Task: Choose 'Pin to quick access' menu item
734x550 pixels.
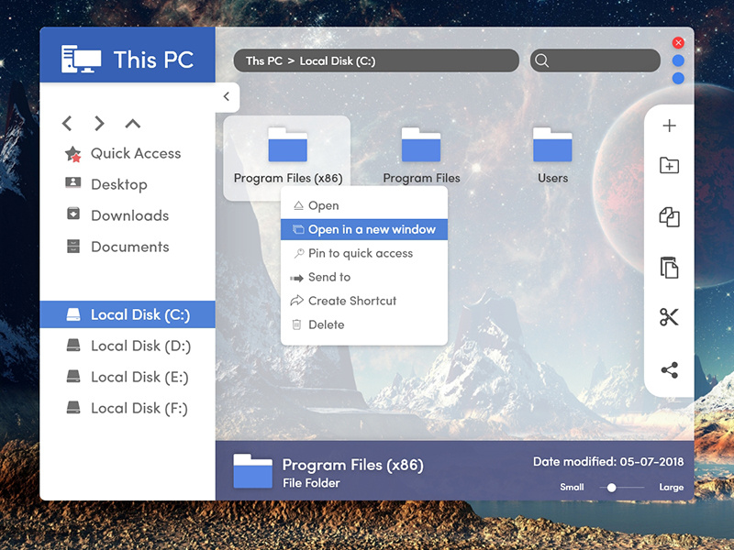Action: [x=364, y=254]
